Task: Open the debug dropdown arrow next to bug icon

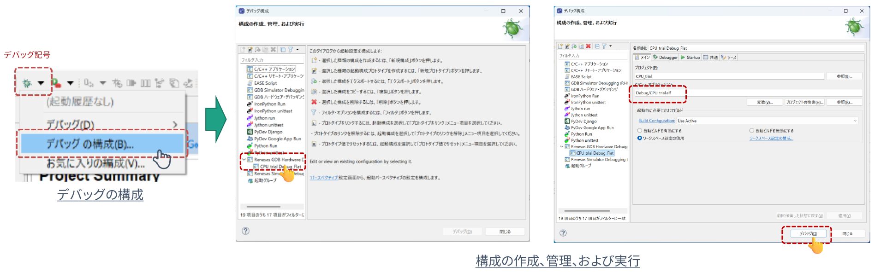Action: pyautogui.click(x=41, y=83)
